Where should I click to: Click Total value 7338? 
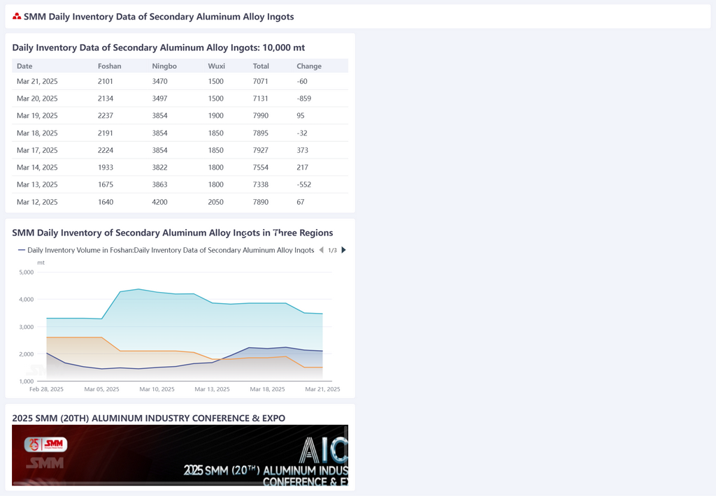[261, 185]
